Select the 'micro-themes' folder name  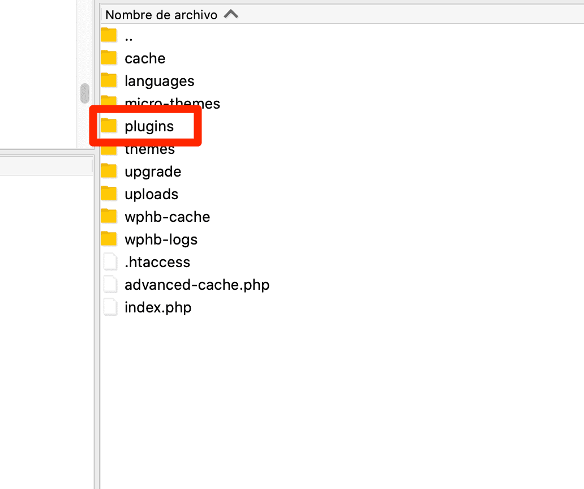(173, 103)
